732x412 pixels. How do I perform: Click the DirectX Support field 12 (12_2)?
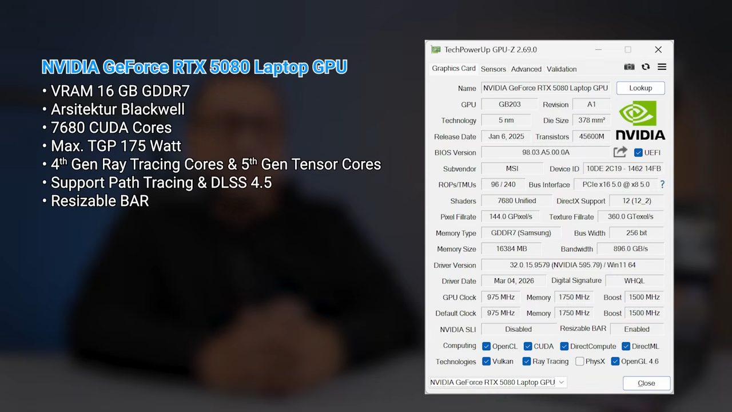point(636,200)
